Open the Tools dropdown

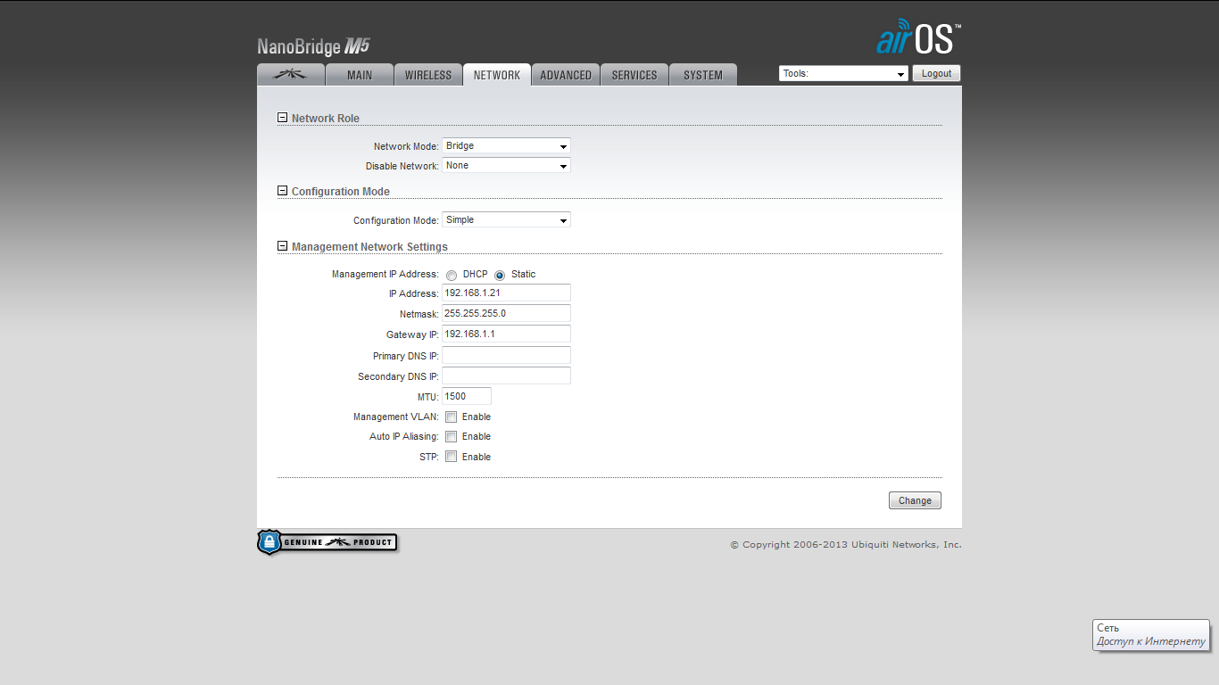tap(843, 74)
